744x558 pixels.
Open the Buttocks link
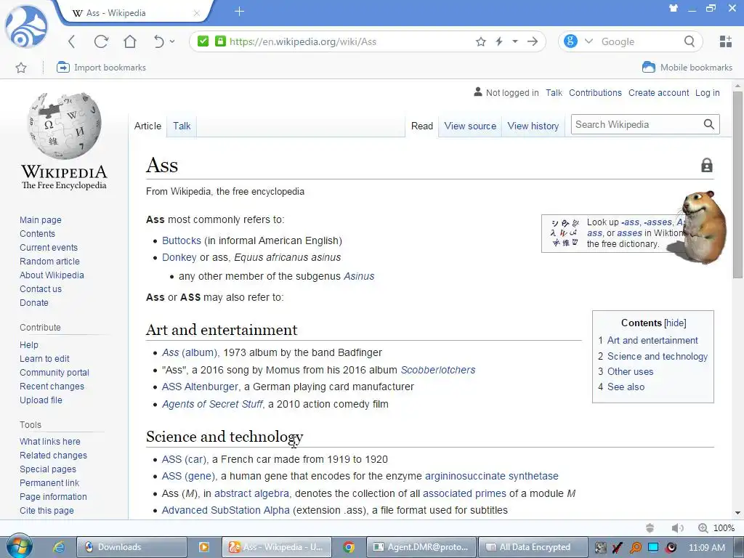181,240
